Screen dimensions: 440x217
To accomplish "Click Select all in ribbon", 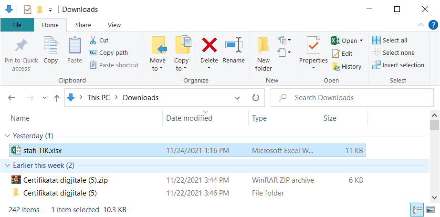I will pyautogui.click(x=390, y=40).
